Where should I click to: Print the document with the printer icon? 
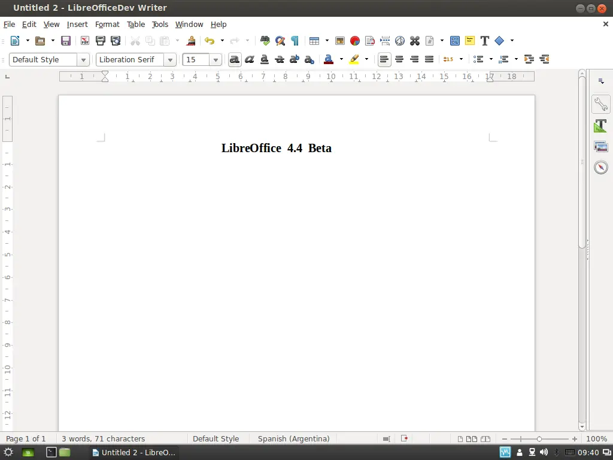pyautogui.click(x=101, y=41)
